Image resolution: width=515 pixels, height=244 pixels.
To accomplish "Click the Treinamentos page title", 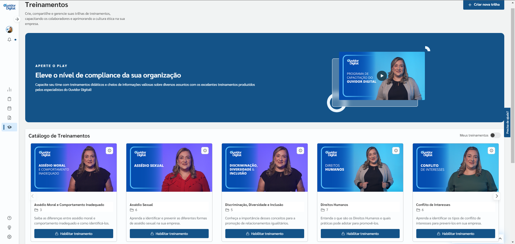I will [x=47, y=5].
